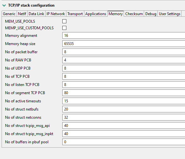Click the Memory alignment field
185x159 pixels.
(x=124, y=36)
